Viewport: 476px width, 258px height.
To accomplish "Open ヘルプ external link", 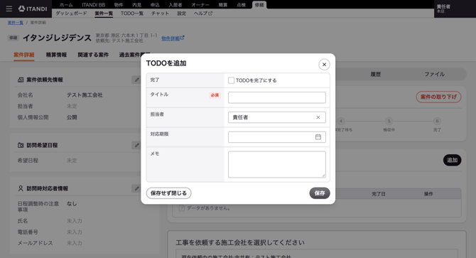I will coord(203,14).
